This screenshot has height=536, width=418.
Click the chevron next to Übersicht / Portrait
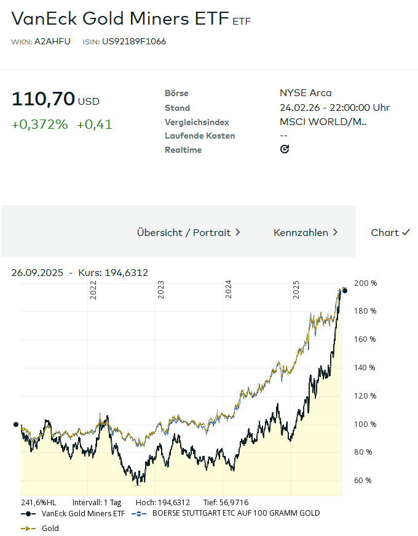click(238, 232)
